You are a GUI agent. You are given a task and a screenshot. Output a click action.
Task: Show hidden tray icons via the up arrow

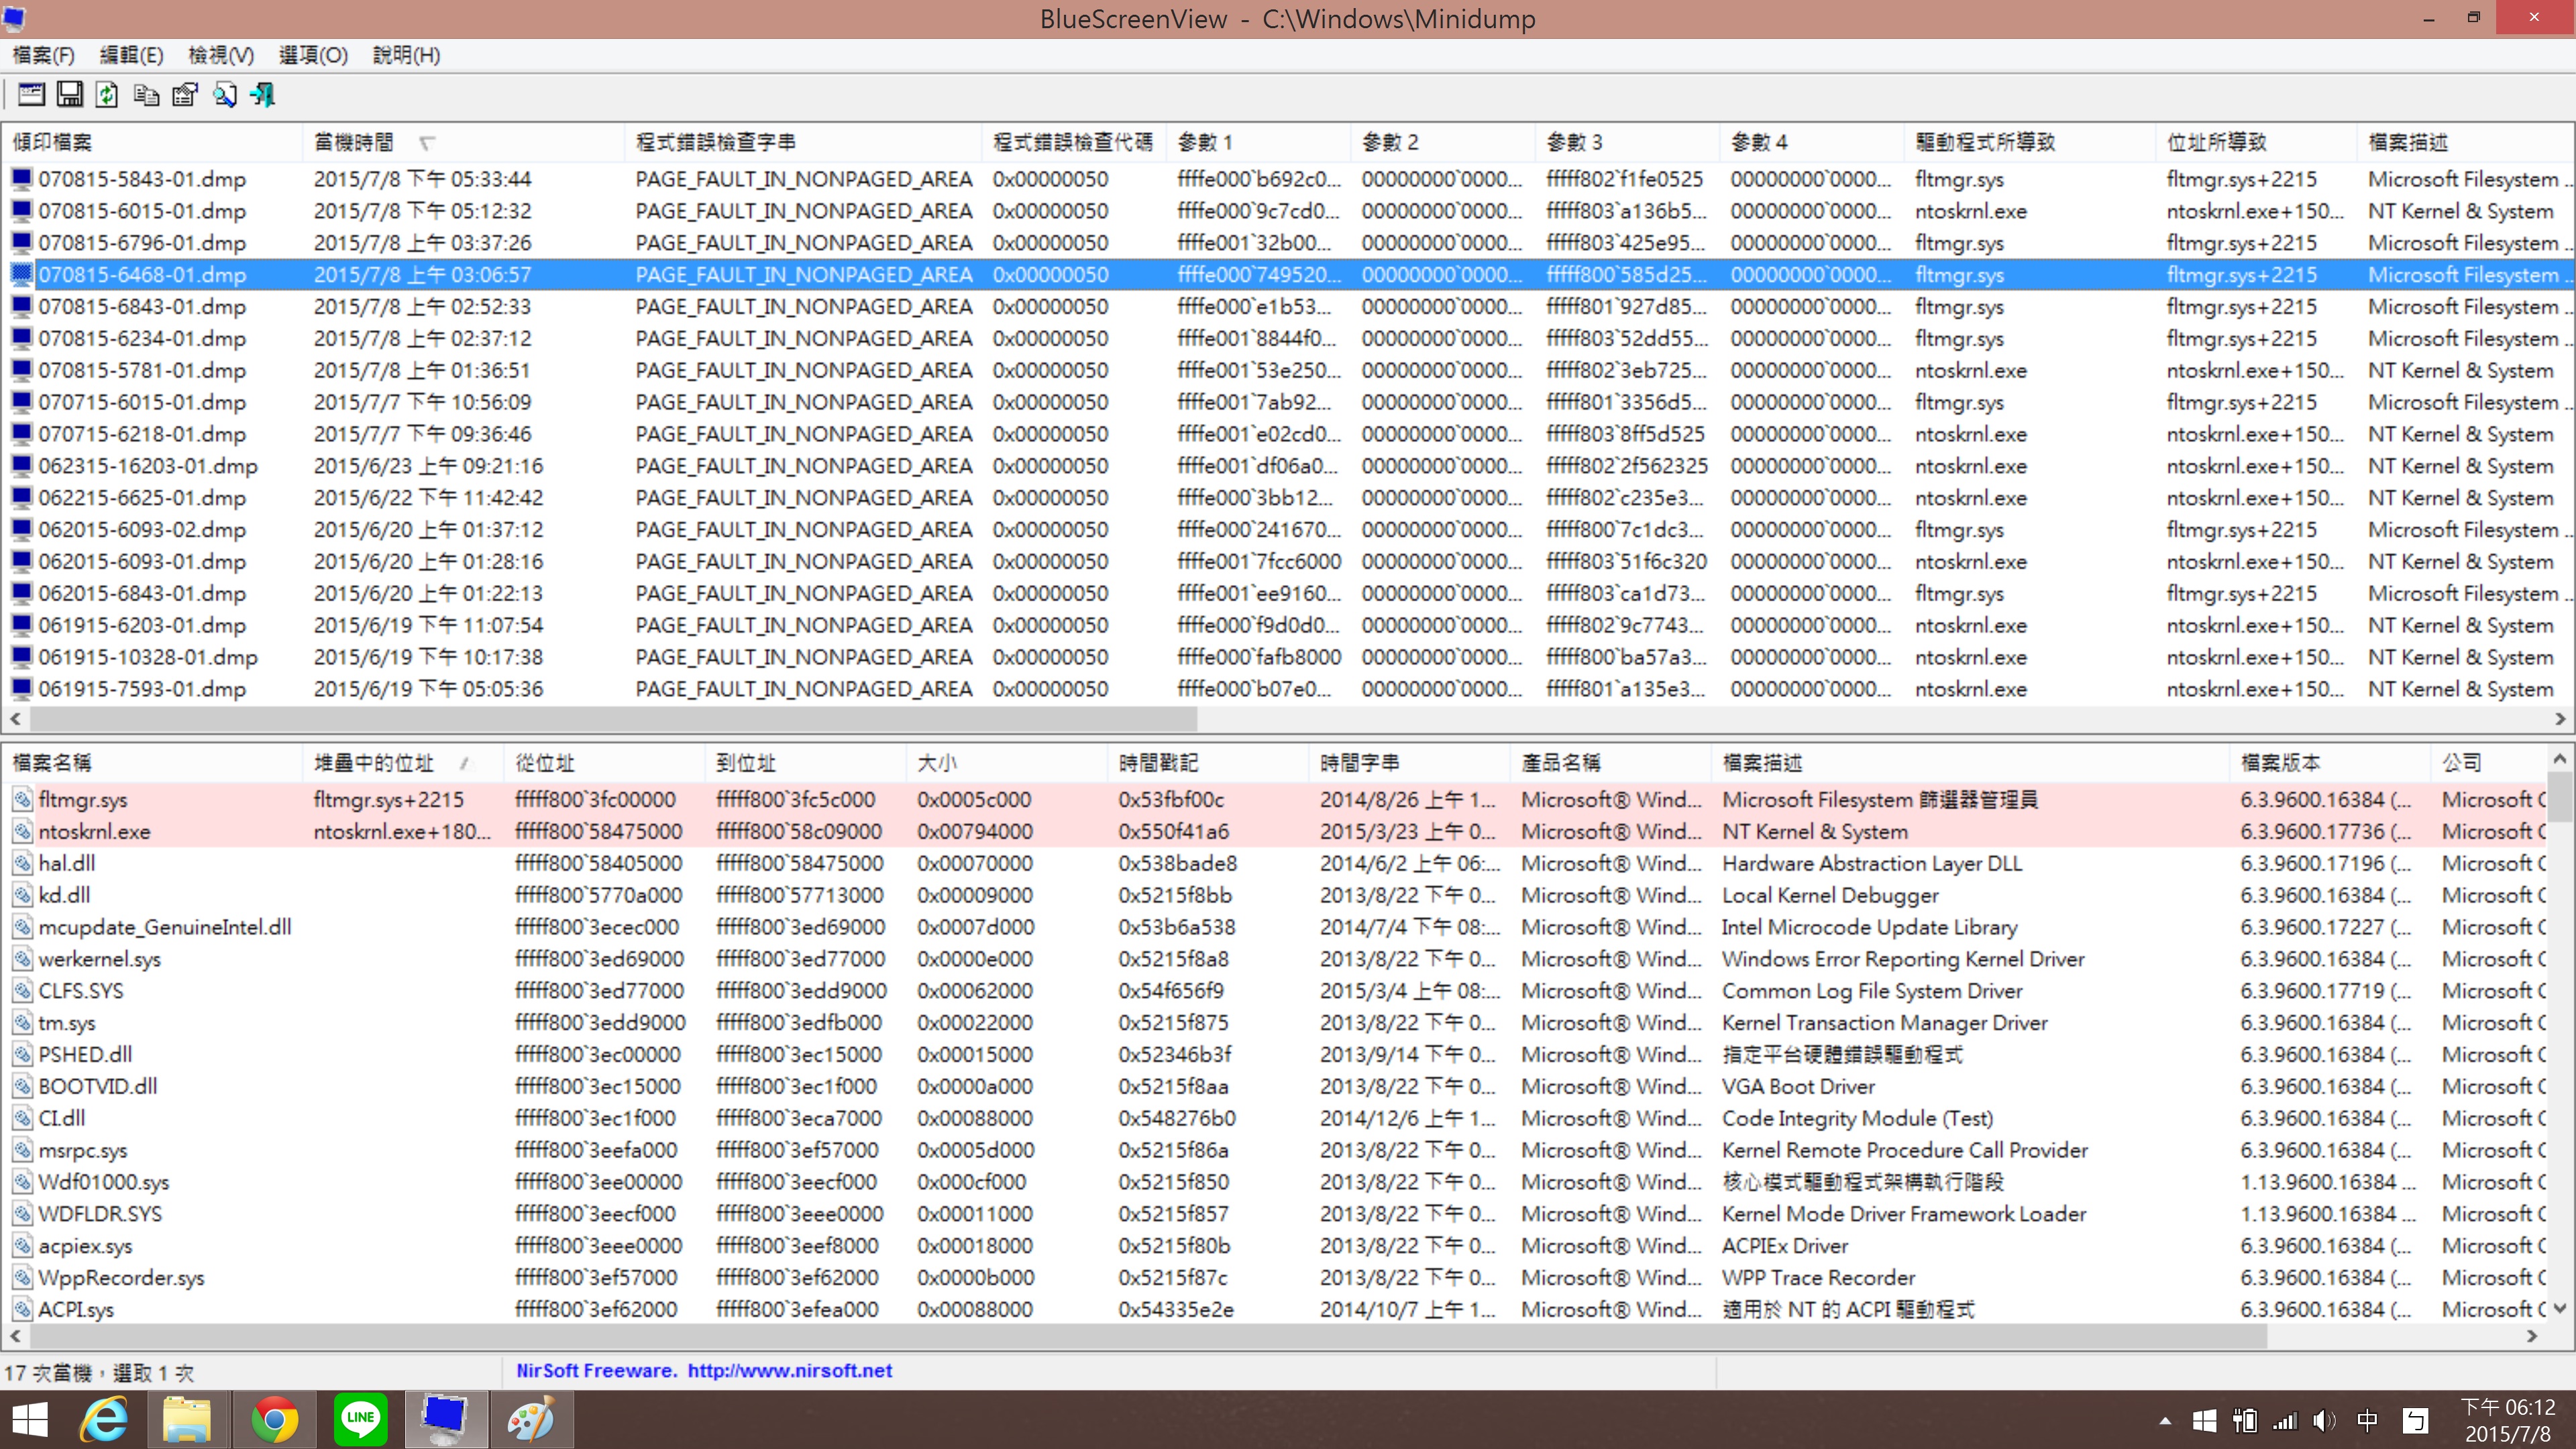click(2165, 1421)
